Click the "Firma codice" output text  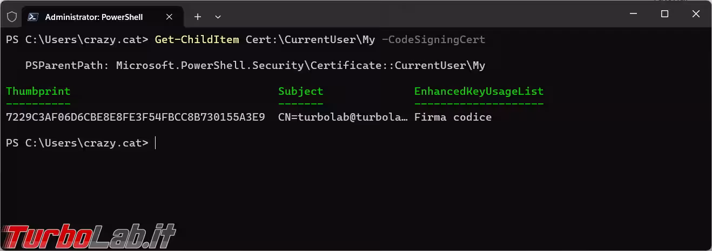pos(453,117)
